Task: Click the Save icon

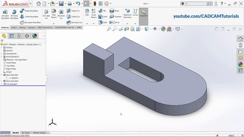Action: (61, 3)
